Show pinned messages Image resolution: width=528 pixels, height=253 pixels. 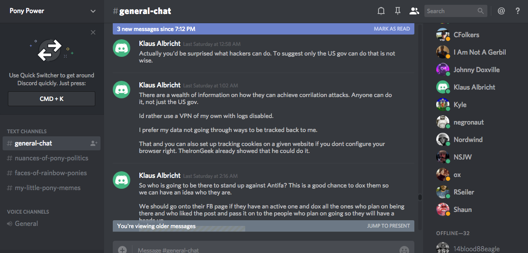point(397,11)
